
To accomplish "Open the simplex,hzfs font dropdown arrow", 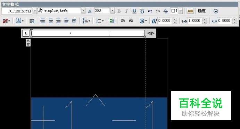I will tap(83, 11).
